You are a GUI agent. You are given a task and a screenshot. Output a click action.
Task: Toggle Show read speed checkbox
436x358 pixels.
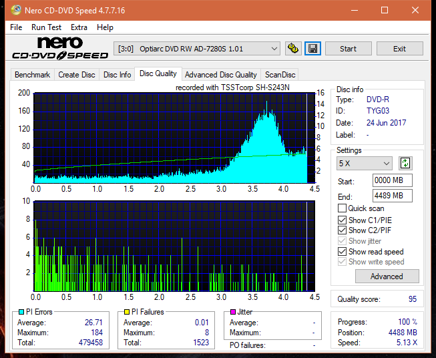342,251
